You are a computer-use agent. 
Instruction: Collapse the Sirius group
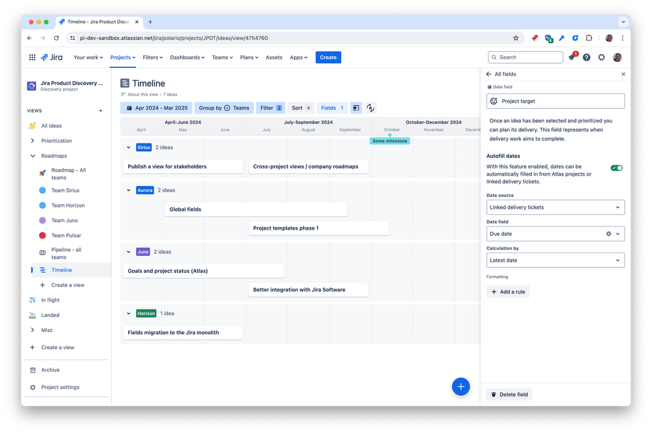[129, 147]
